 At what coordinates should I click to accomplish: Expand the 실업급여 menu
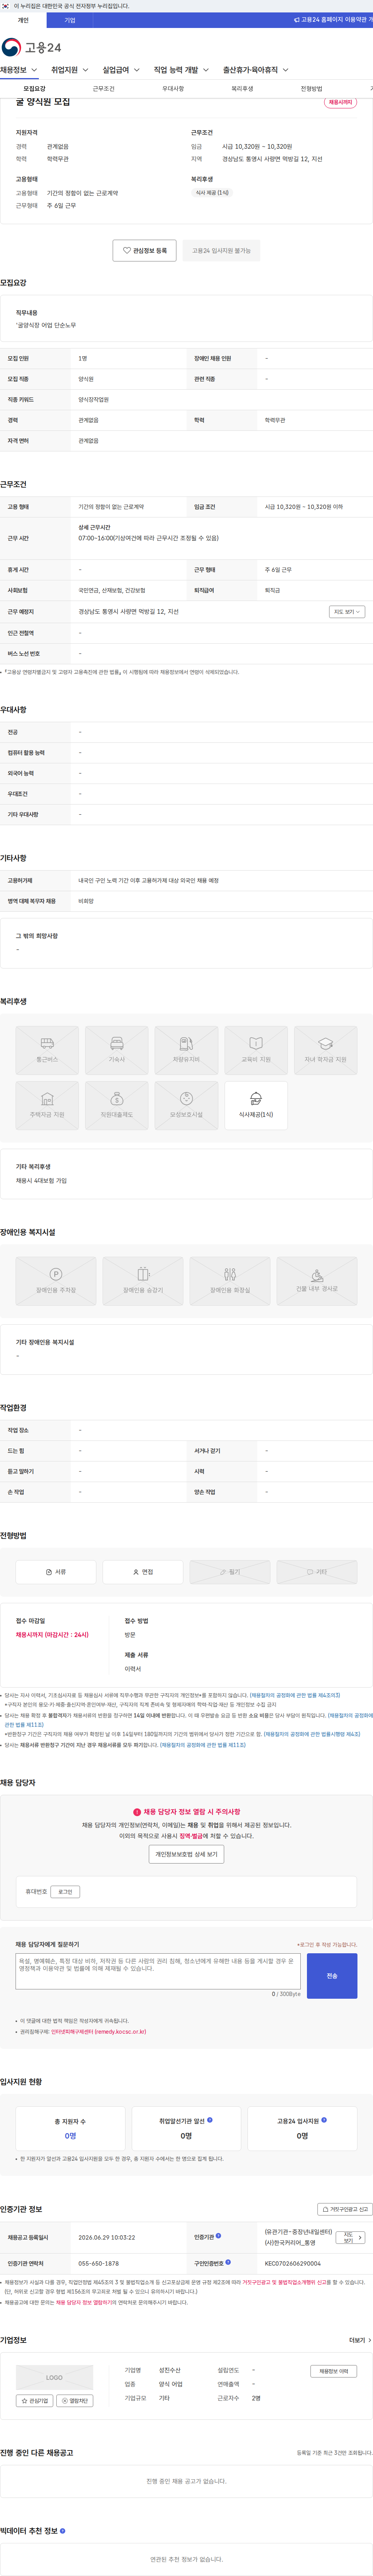[x=121, y=70]
